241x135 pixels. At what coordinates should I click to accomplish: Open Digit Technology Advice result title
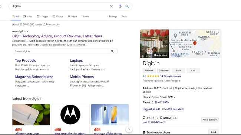(57, 36)
